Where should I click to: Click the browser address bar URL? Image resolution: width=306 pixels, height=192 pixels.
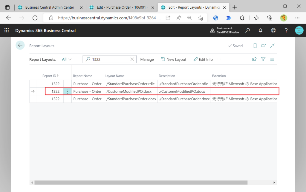point(109,18)
